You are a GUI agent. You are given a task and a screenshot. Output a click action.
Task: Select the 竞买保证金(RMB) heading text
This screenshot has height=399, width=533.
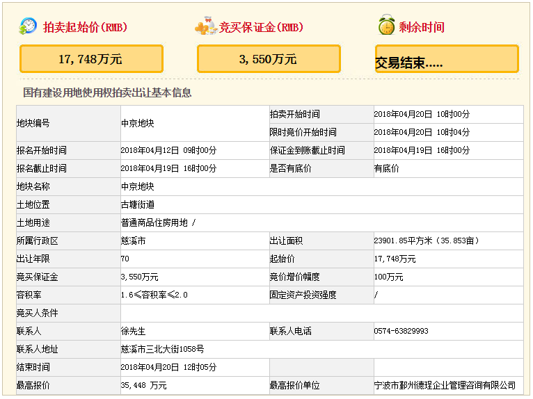261,28
